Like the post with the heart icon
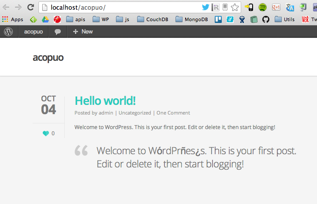 (x=46, y=134)
